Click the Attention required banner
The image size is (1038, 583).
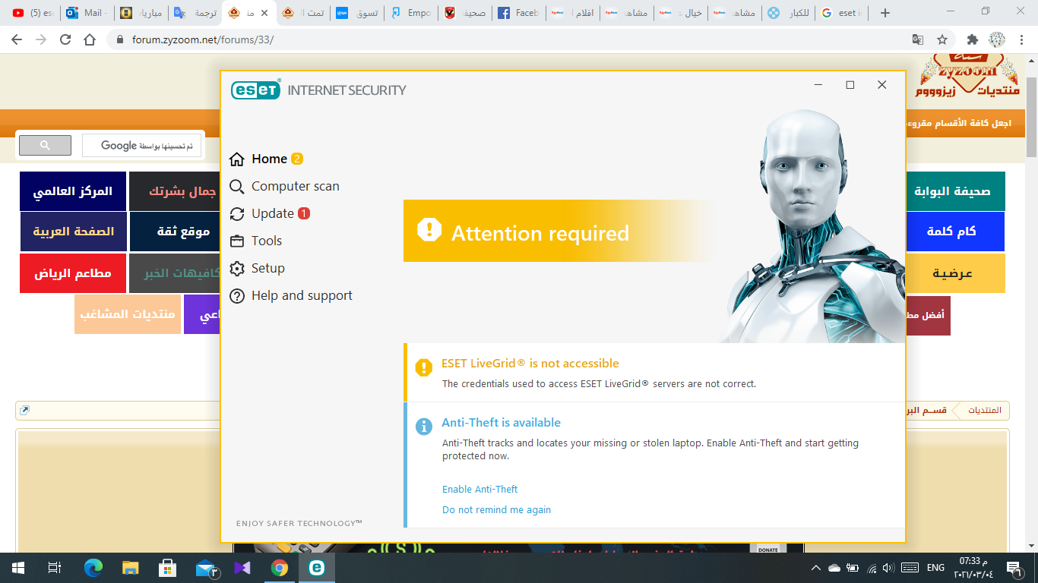pyautogui.click(x=559, y=231)
